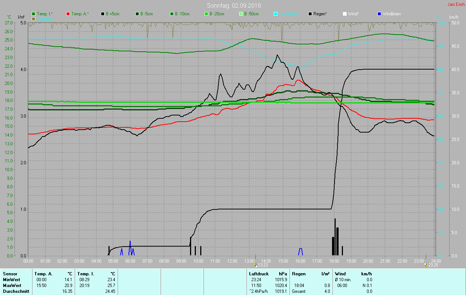Toggle the B -20cm series label
This screenshot has height=295, width=466.
pos(217,14)
